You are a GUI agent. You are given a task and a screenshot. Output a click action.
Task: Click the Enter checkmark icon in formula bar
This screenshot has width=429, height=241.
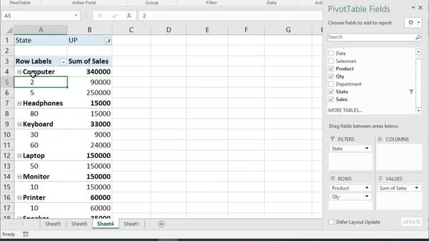pyautogui.click(x=115, y=16)
